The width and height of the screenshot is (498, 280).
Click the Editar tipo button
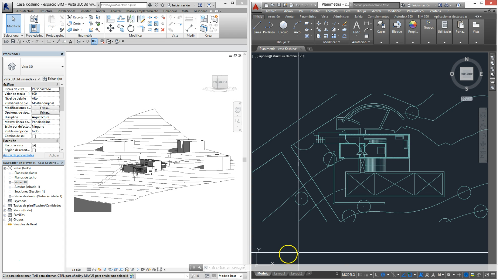coord(52,79)
